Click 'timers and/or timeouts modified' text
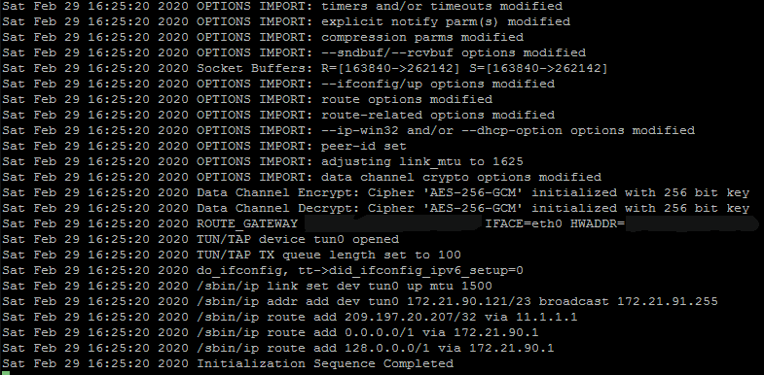764x375 pixels. click(442, 7)
